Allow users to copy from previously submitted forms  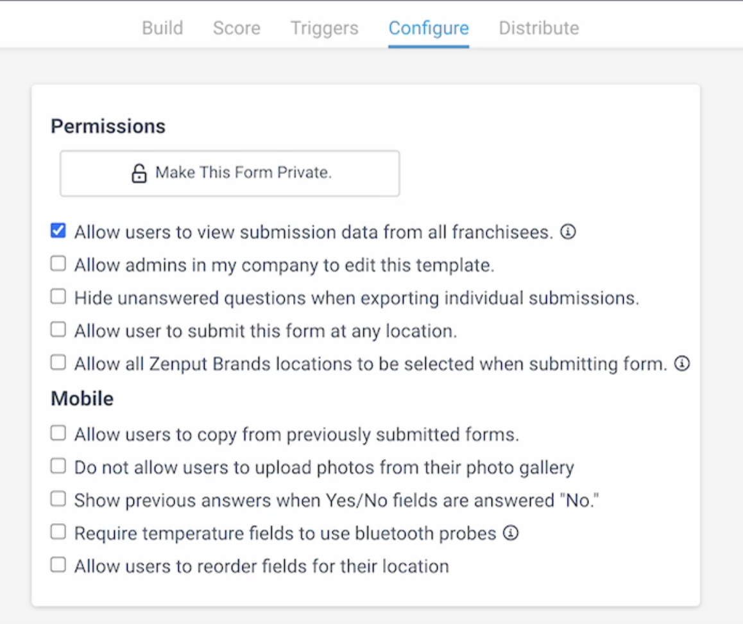58,433
